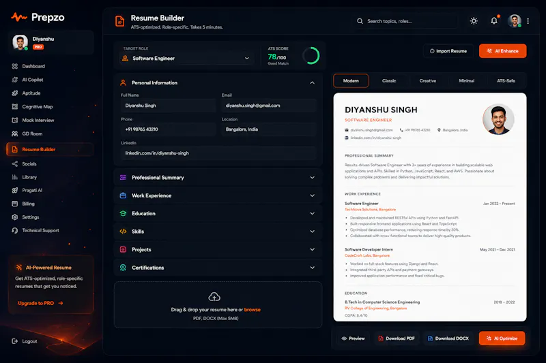This screenshot has height=363, width=546.
Task: Click Download PDF button
Action: pos(397,338)
